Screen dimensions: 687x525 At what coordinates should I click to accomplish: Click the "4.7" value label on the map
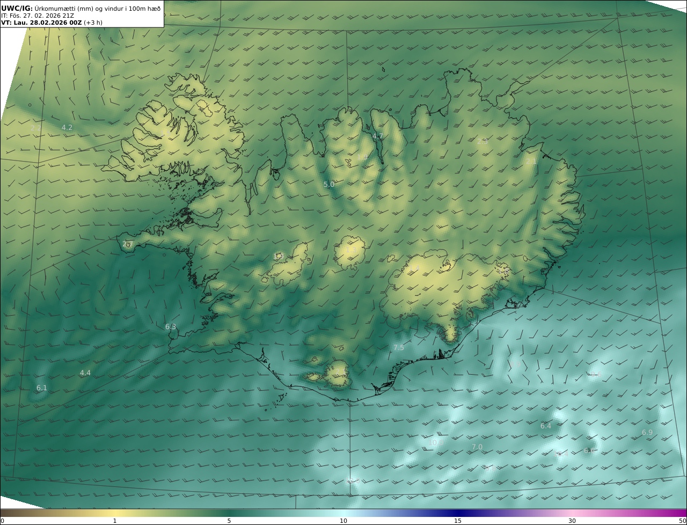pyautogui.click(x=378, y=136)
